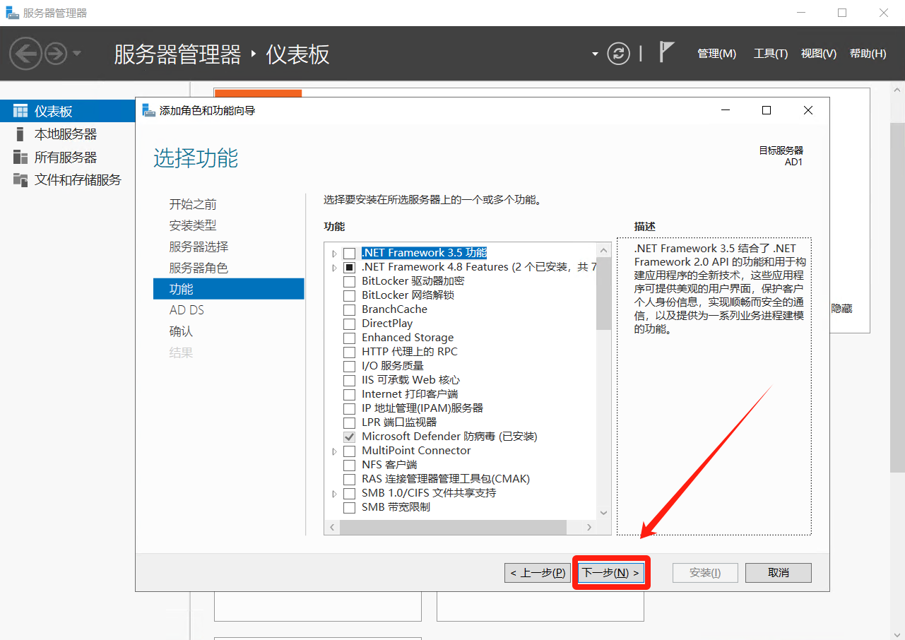Image resolution: width=905 pixels, height=640 pixels.
Task: Expand the MultiPoint Connector tree node
Action: coord(334,451)
